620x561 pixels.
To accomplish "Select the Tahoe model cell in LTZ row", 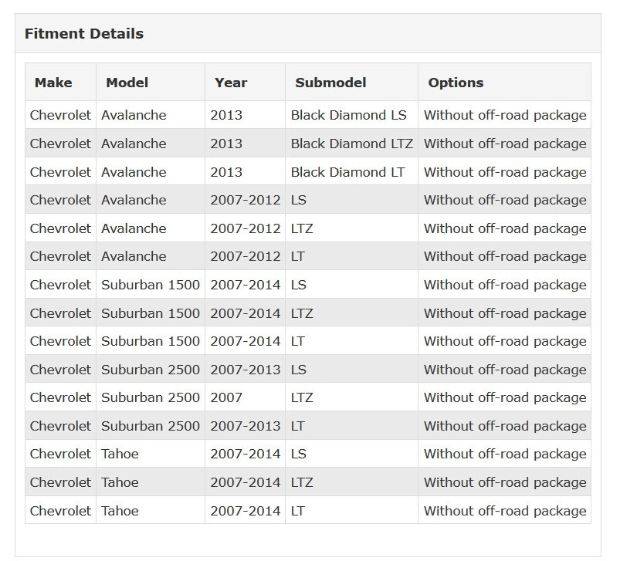I will click(x=151, y=482).
